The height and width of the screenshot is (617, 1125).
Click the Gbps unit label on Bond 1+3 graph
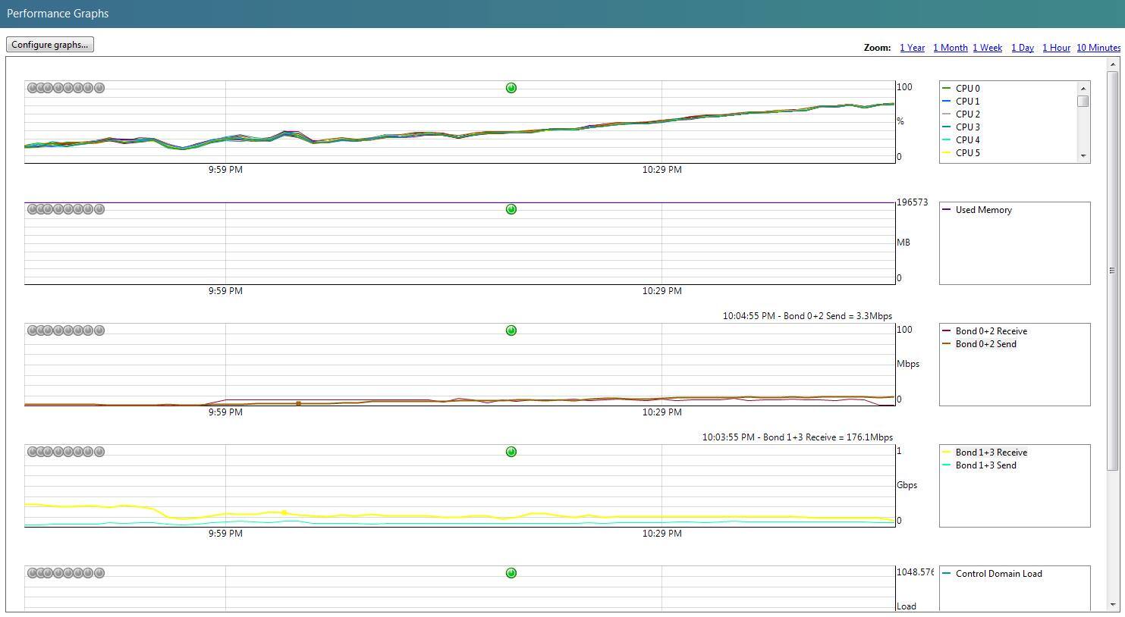(907, 485)
